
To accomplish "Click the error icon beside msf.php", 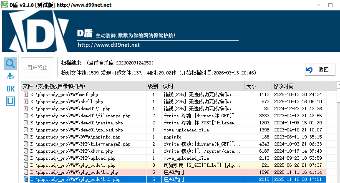I will click(26, 94).
